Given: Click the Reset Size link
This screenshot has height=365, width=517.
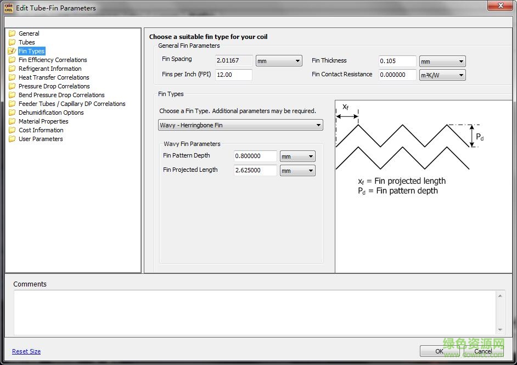Looking at the screenshot, I should coord(26,351).
